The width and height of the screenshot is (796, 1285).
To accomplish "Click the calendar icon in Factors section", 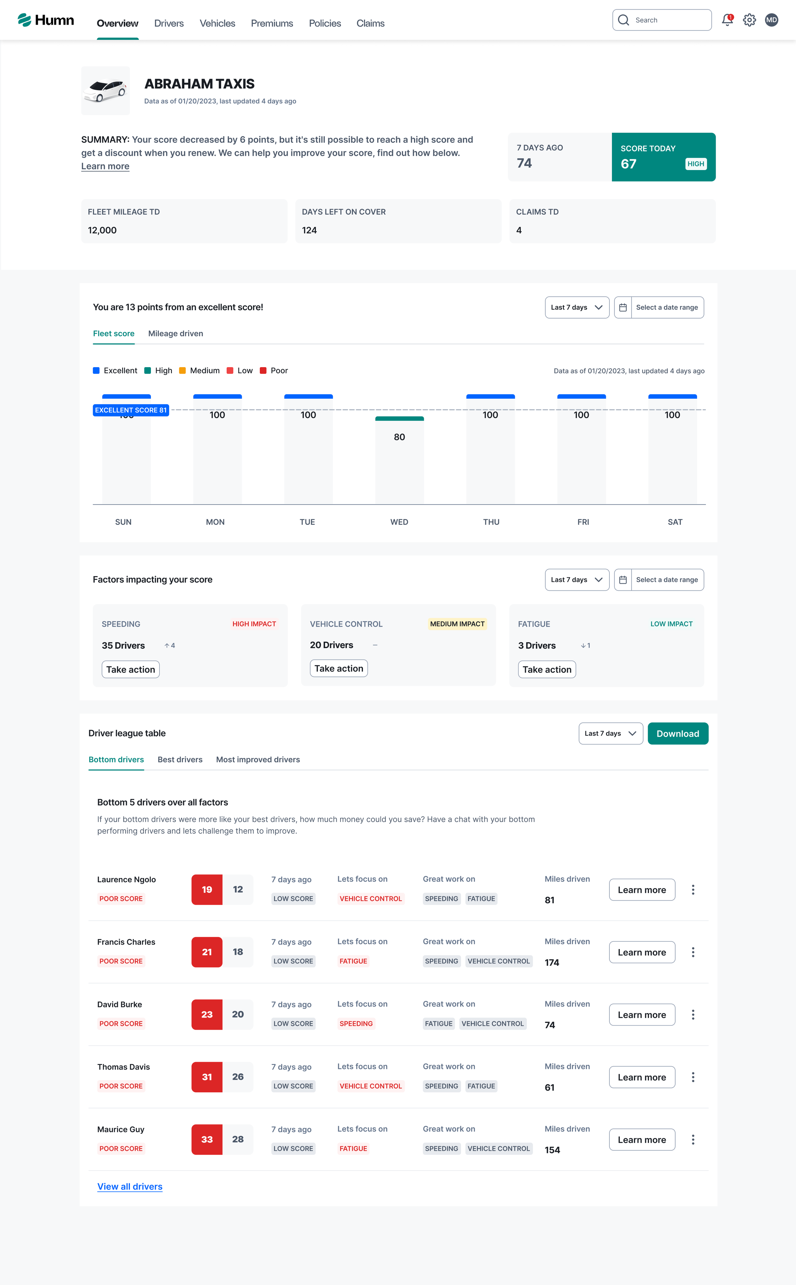I will pos(623,580).
